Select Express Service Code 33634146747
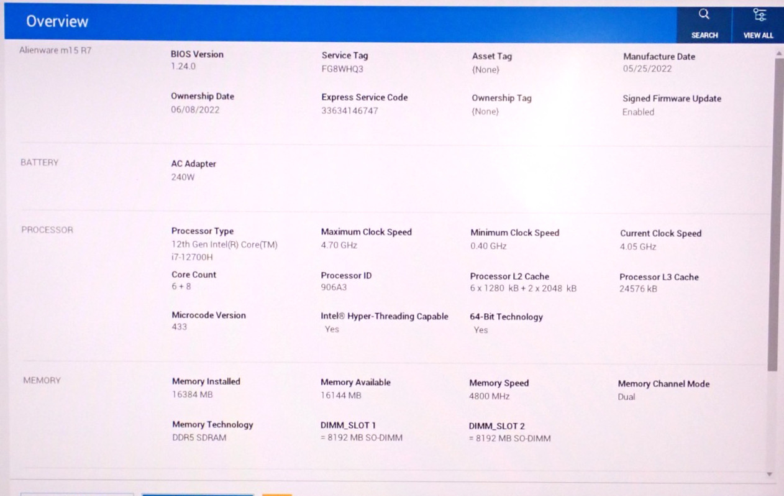 tap(350, 111)
